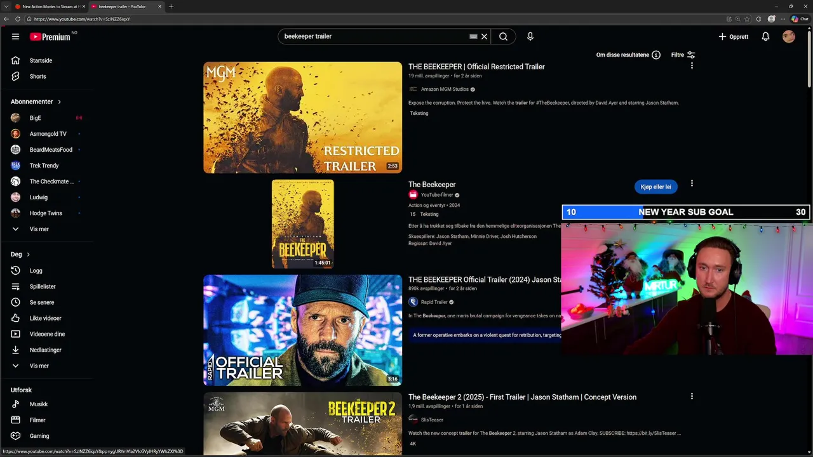Click the Opprett create button

click(734, 37)
